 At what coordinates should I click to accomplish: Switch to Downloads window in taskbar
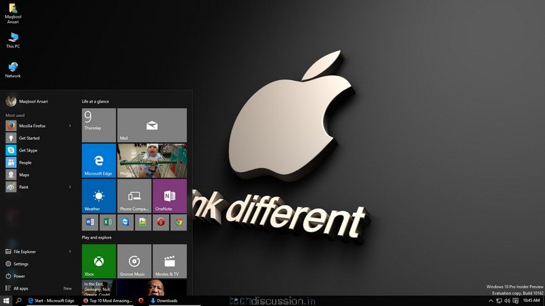pos(167,301)
